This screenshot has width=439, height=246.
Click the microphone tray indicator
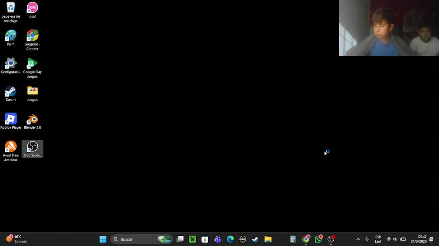(x=367, y=239)
